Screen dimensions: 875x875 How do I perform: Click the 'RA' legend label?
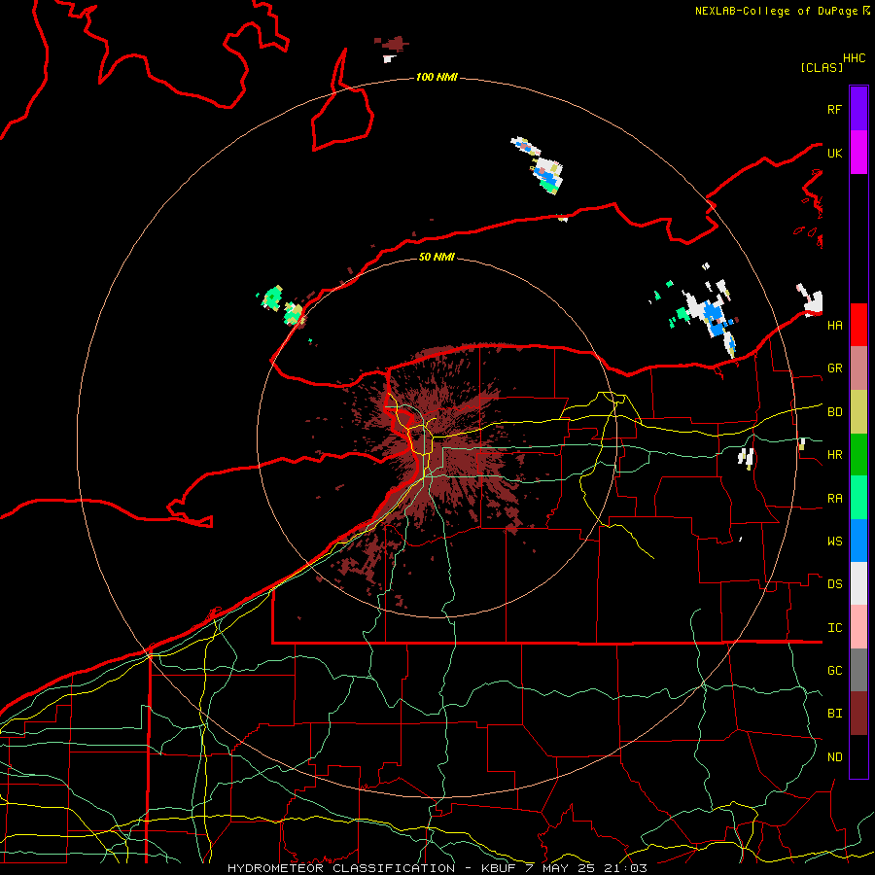pos(834,499)
